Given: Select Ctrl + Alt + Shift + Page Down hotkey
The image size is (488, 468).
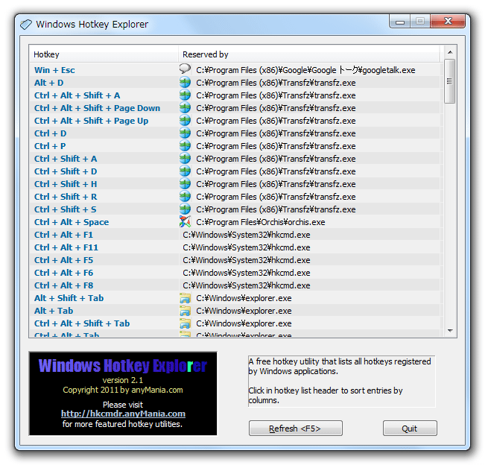Looking at the screenshot, I should click(x=97, y=108).
